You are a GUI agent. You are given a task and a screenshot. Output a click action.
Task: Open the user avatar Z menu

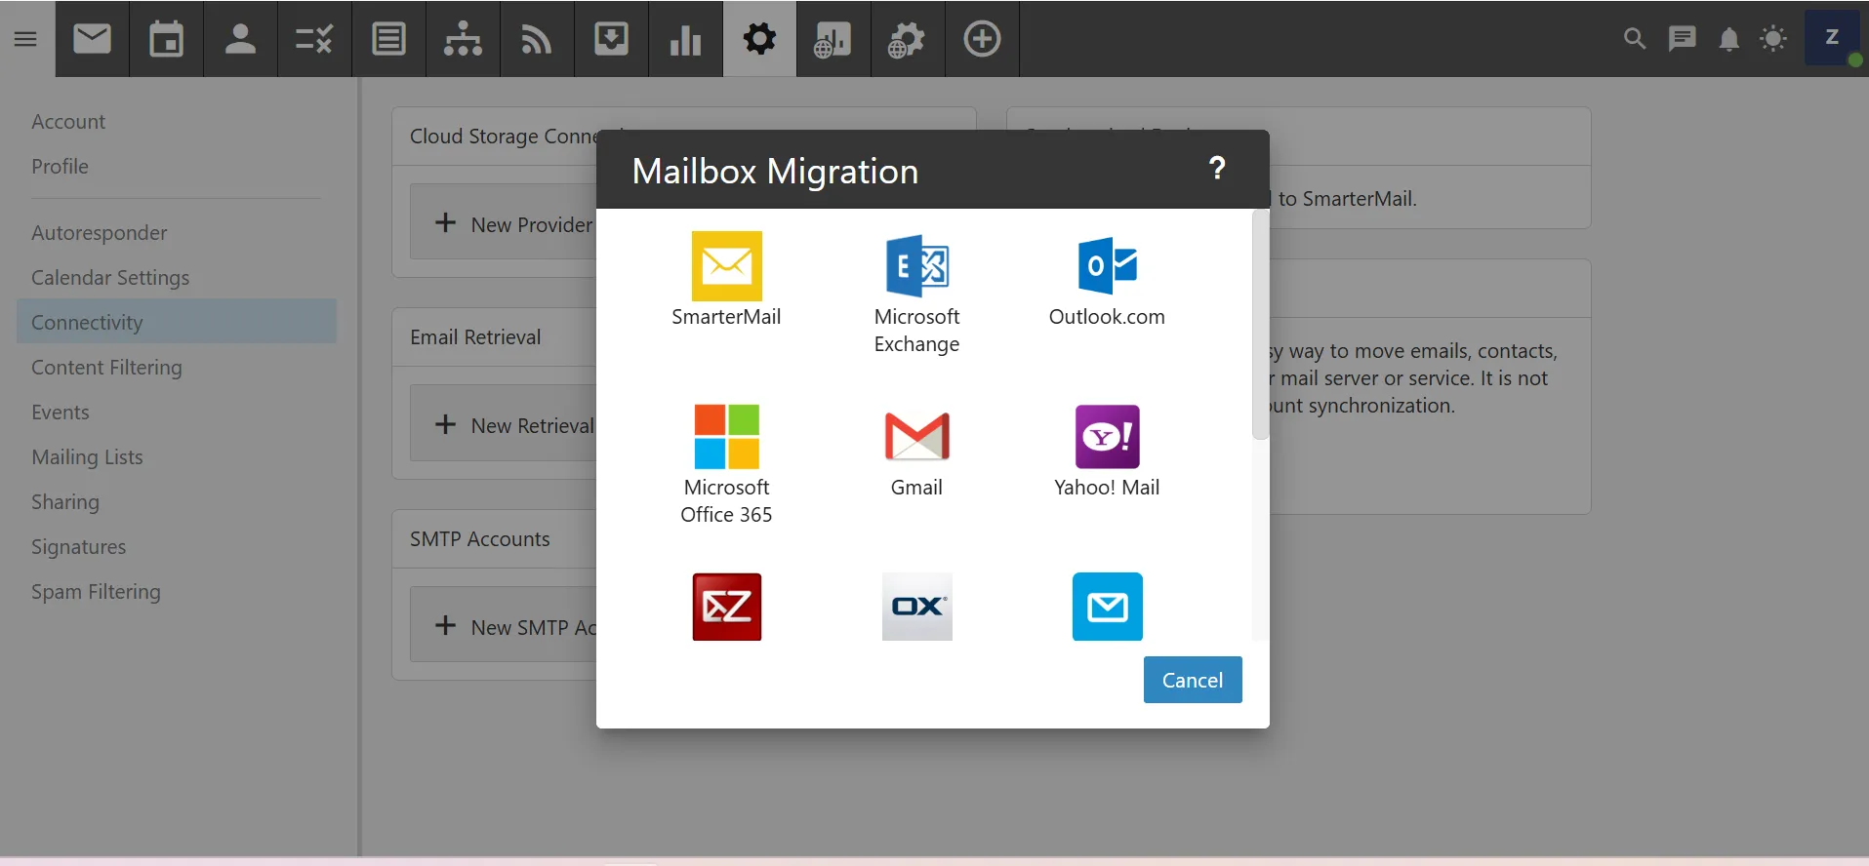point(1832,39)
